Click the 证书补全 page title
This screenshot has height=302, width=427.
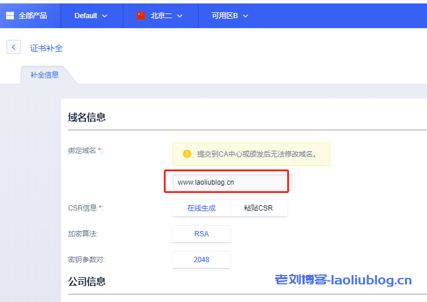pos(46,48)
